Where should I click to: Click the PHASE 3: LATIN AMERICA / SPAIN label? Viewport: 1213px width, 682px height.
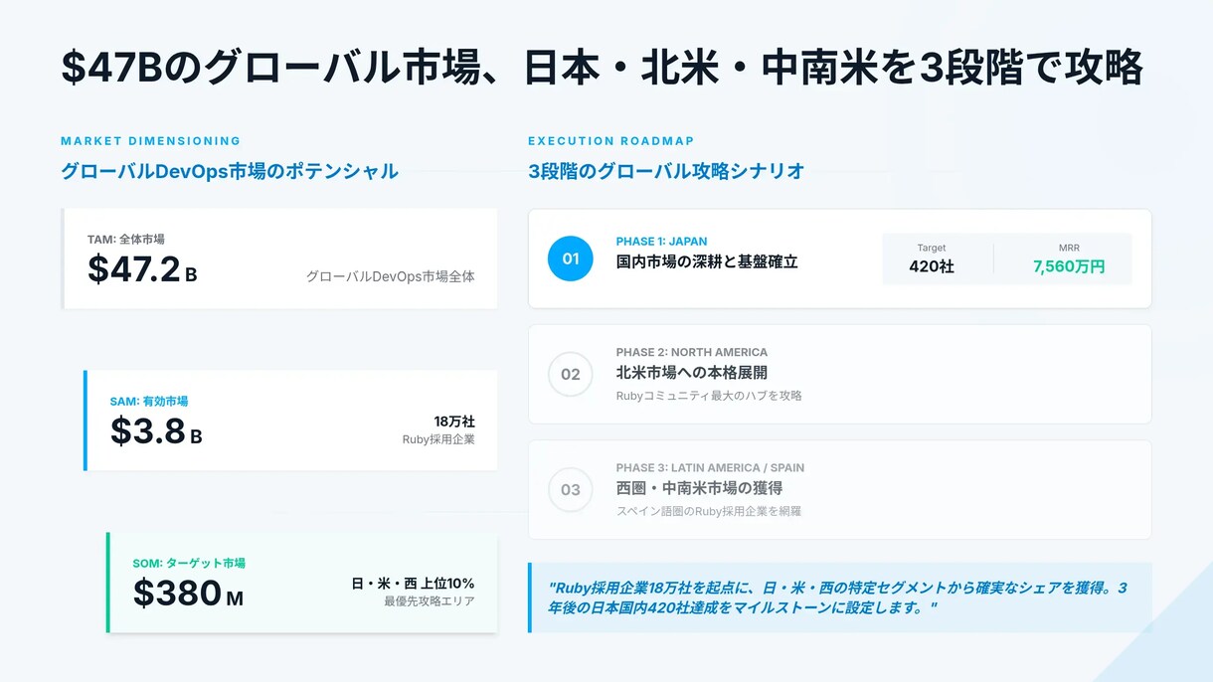coord(710,467)
